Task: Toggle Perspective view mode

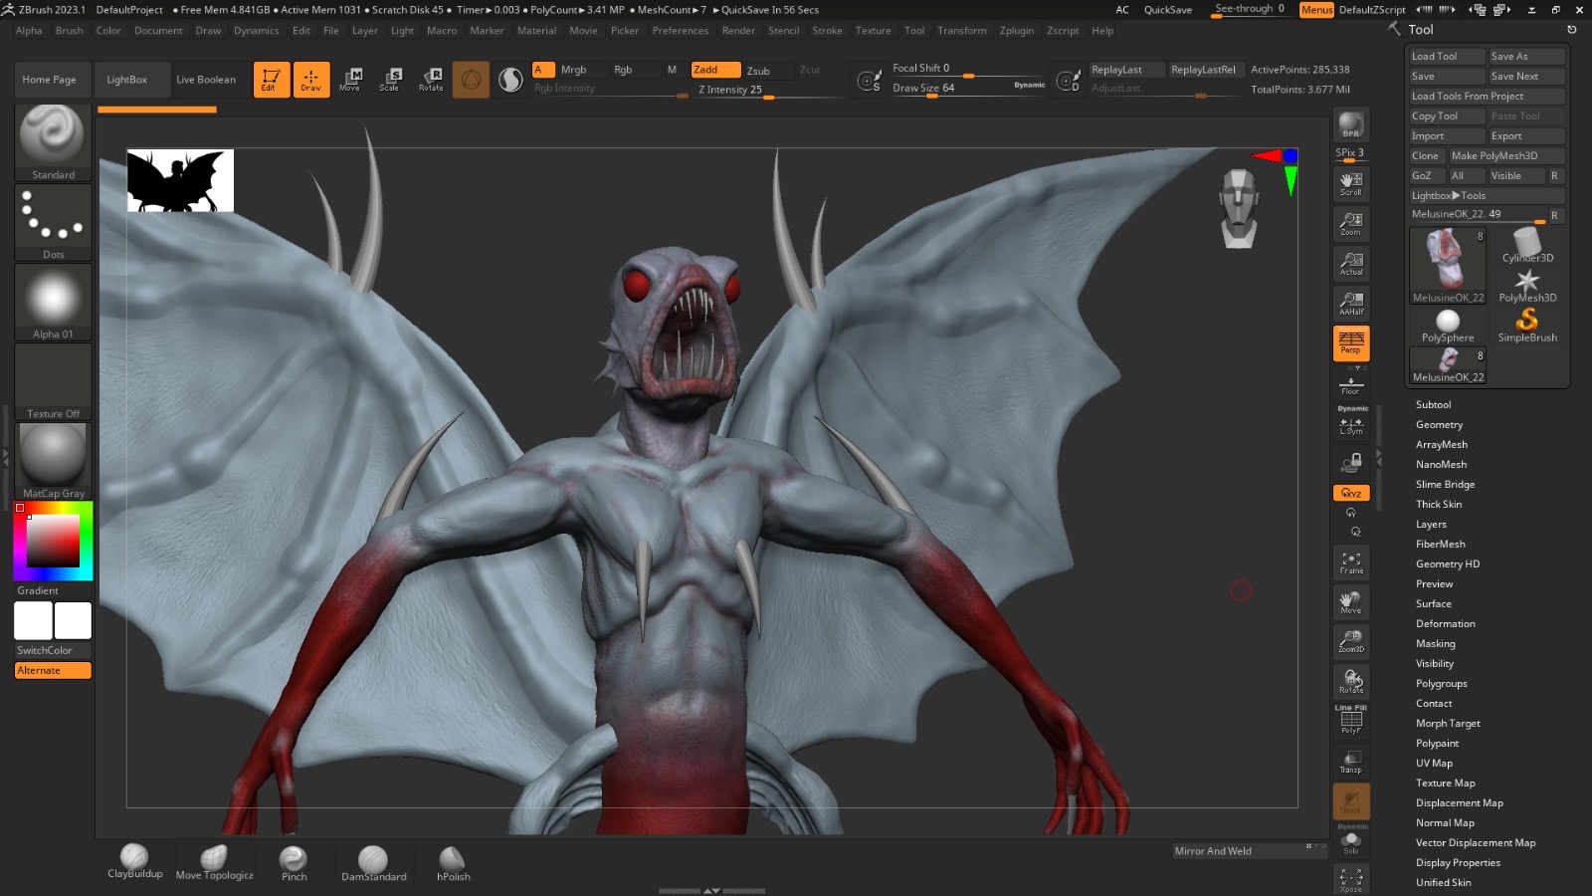Action: 1350,343
